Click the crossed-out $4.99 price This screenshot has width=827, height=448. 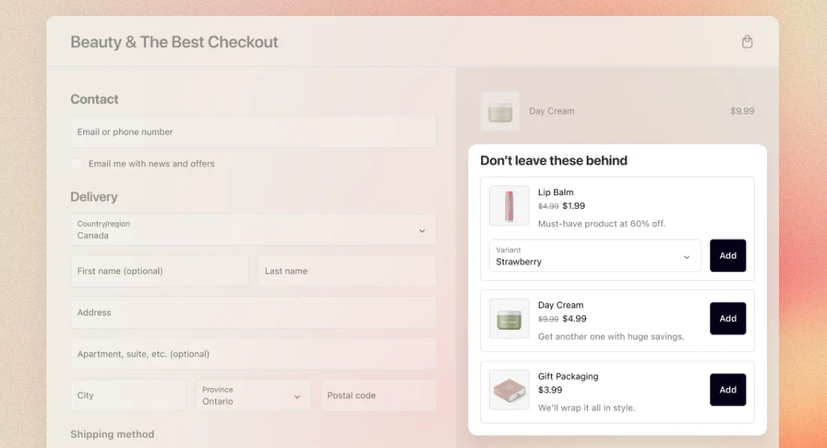click(x=548, y=206)
